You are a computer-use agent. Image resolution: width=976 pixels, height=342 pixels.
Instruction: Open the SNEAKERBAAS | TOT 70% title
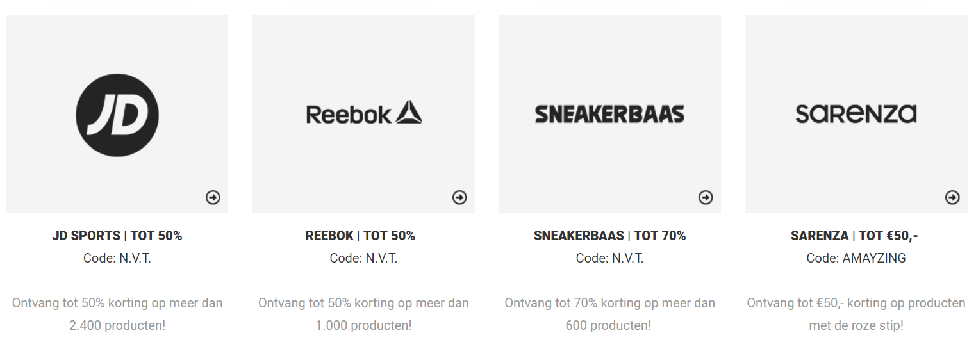609,236
